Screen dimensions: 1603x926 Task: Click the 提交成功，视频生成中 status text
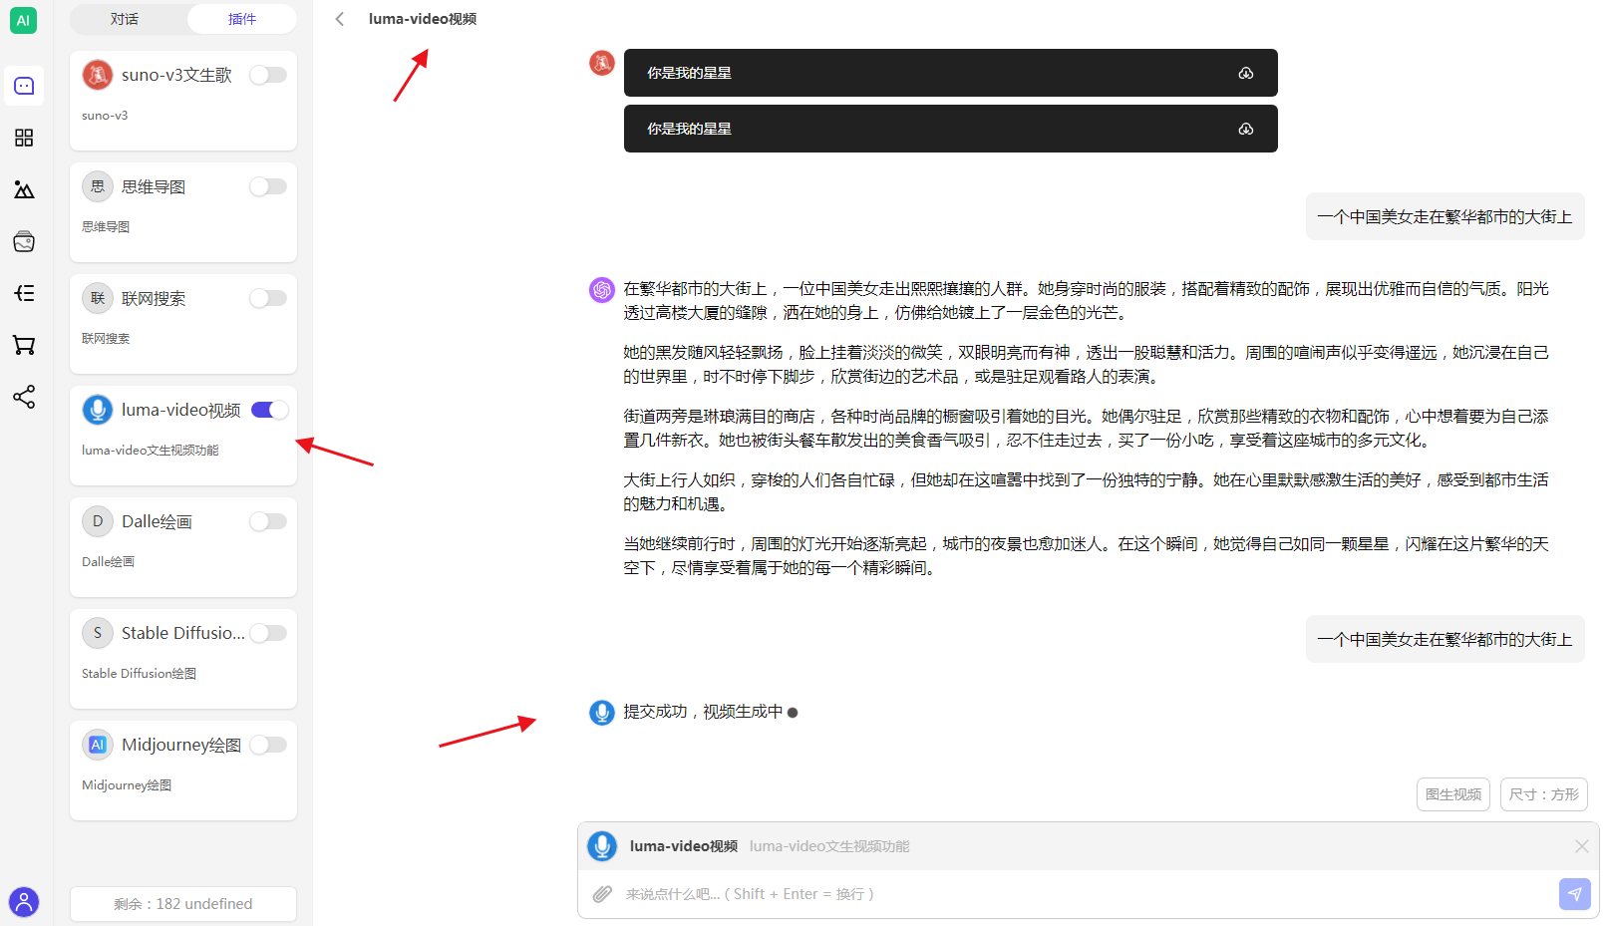pos(703,712)
